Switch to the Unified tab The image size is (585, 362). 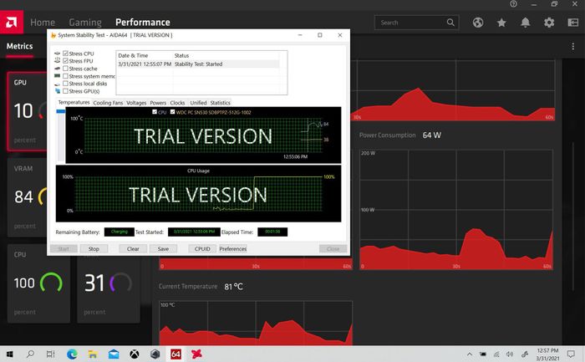click(x=198, y=103)
